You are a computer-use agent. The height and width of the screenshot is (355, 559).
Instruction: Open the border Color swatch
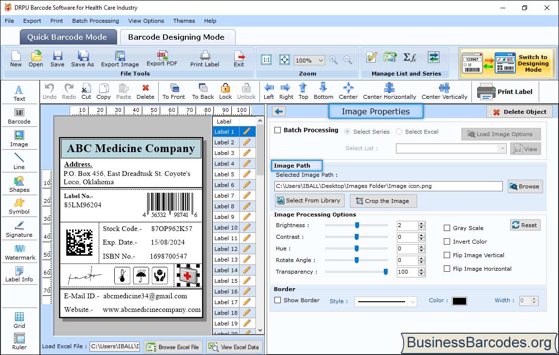pos(459,301)
